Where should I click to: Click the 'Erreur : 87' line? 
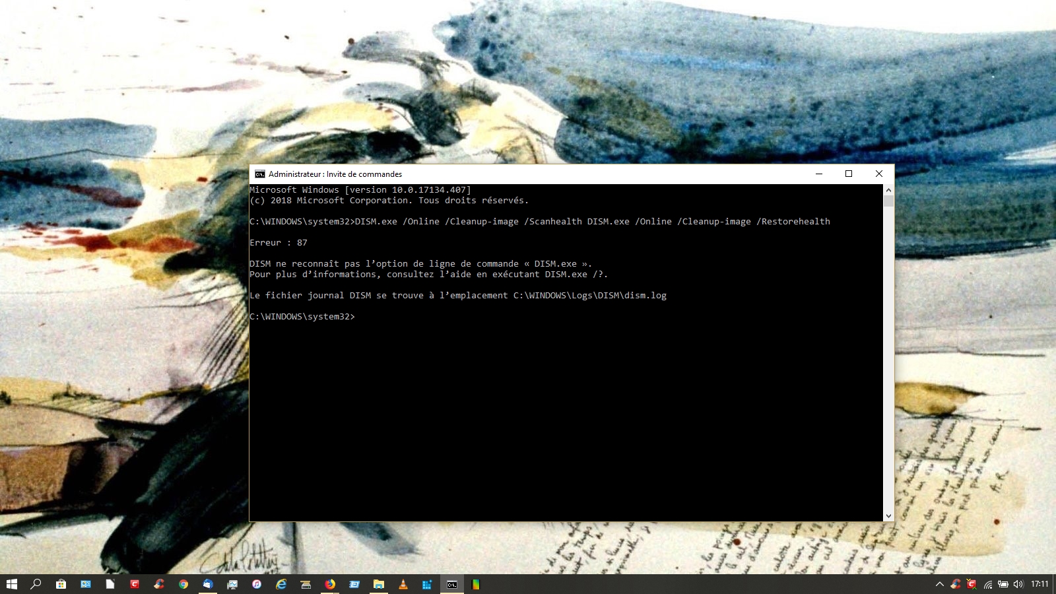279,243
